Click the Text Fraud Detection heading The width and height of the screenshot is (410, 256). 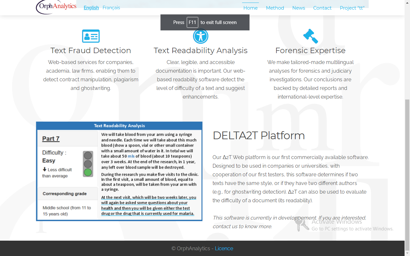click(91, 50)
